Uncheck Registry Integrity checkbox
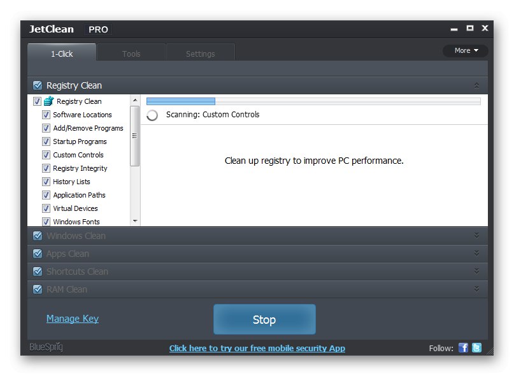This screenshot has height=376, width=514. click(46, 168)
